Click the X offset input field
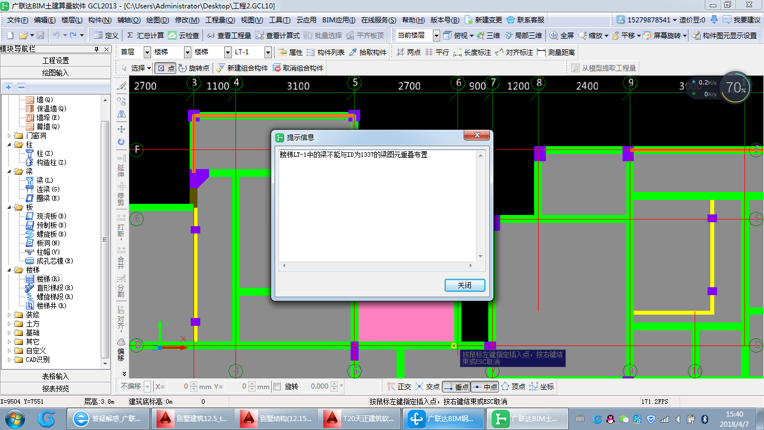 [x=178, y=386]
